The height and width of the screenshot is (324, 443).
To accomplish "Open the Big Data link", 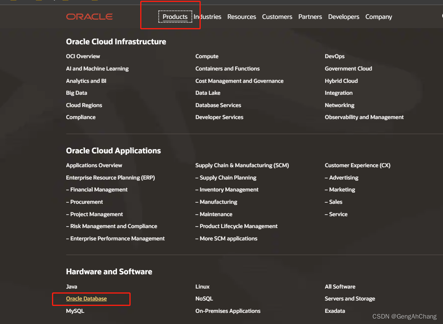I will [77, 93].
